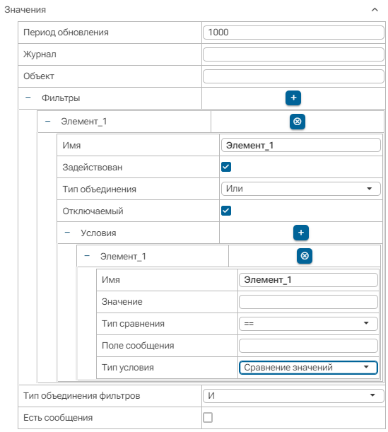This screenshot has height=432, width=388.
Task: Uncheck the Отключаемый checkbox
Action: (226, 211)
